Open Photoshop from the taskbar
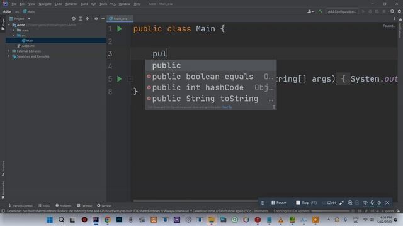The image size is (403, 226). (119, 220)
